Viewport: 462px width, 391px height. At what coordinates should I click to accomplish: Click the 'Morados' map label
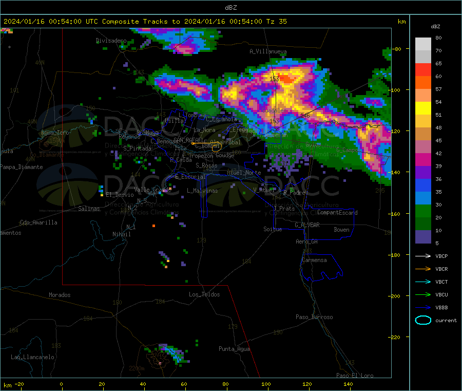coord(60,295)
